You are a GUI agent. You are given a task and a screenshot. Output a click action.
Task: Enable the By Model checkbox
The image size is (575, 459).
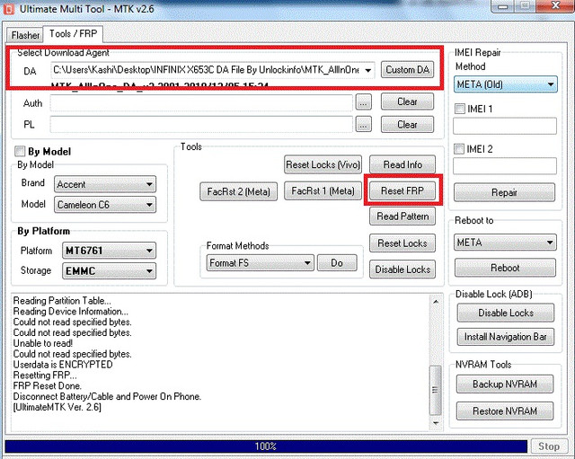click(x=20, y=151)
